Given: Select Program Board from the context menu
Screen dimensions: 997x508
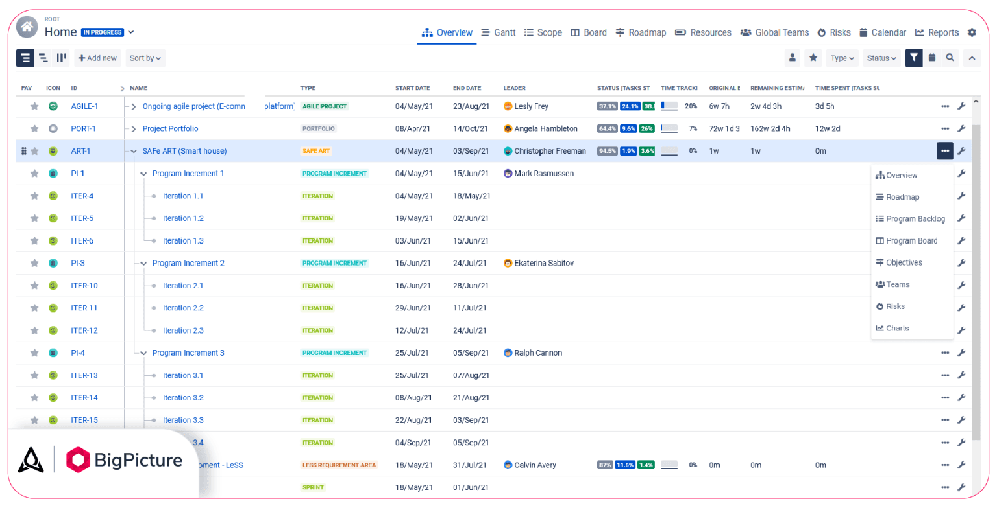Looking at the screenshot, I should [x=907, y=240].
